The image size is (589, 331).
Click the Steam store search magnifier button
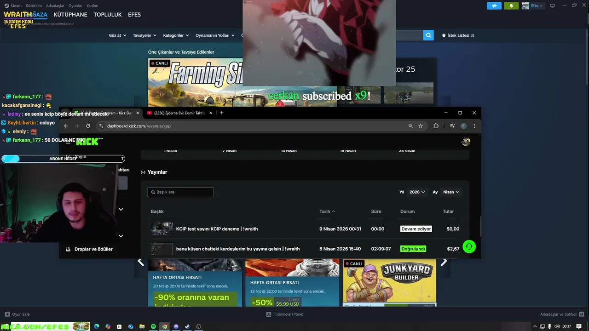click(x=428, y=35)
